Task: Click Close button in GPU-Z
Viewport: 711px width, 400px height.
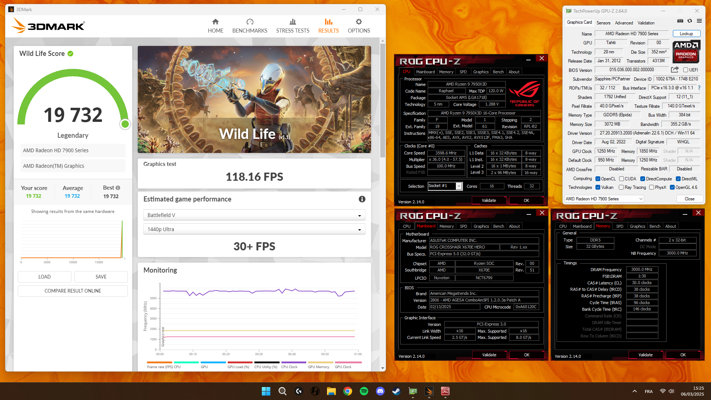Action: 690,199
